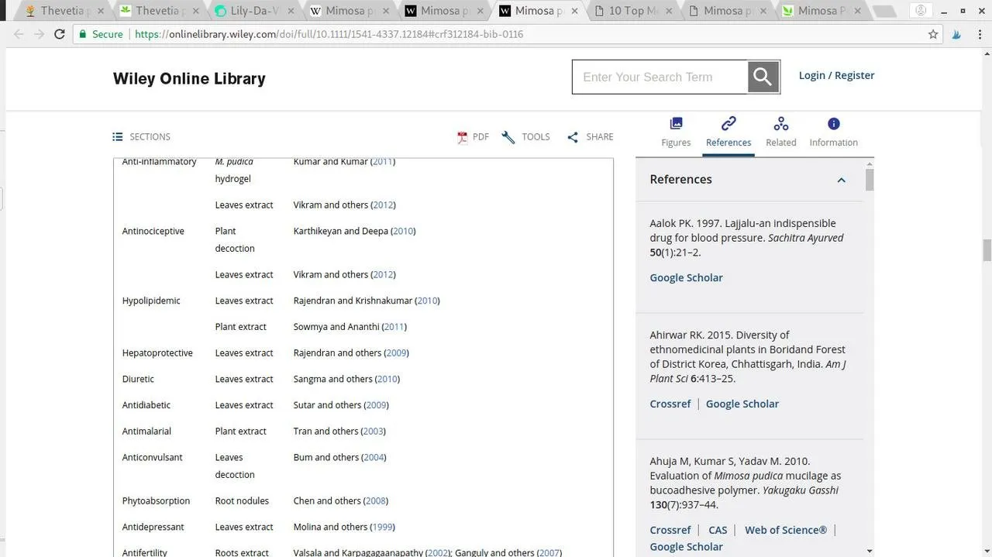
Task: Bookmark this page with the star
Action: (x=933, y=34)
